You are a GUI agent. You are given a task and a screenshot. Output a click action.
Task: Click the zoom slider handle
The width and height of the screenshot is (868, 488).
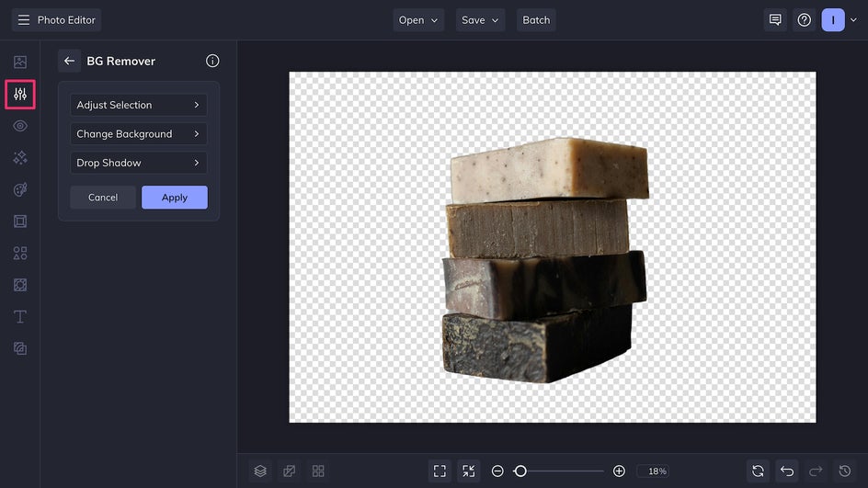[x=520, y=471]
